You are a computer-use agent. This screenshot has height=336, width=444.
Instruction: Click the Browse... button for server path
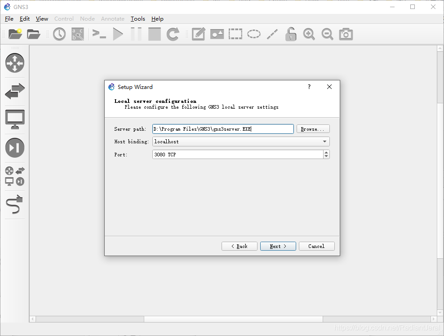[x=313, y=129]
